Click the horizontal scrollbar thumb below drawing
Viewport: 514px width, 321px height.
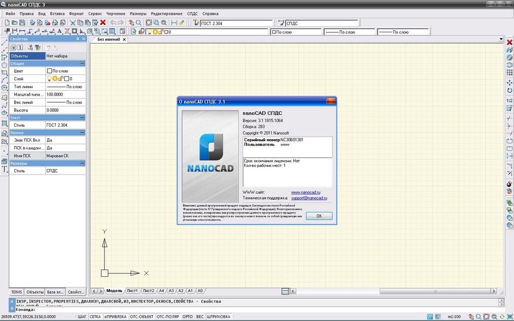tap(435, 291)
